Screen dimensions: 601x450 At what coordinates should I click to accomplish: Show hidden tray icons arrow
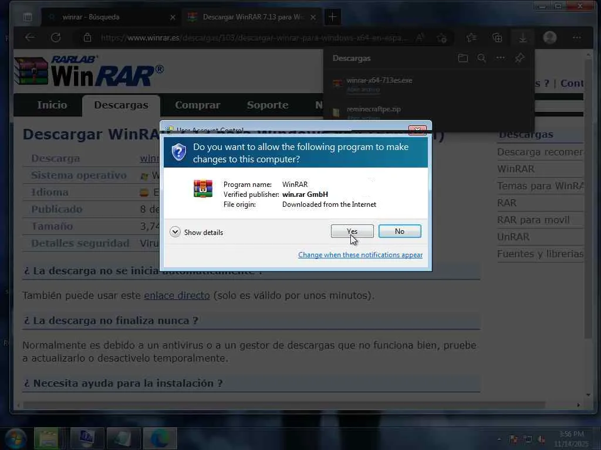click(x=499, y=439)
